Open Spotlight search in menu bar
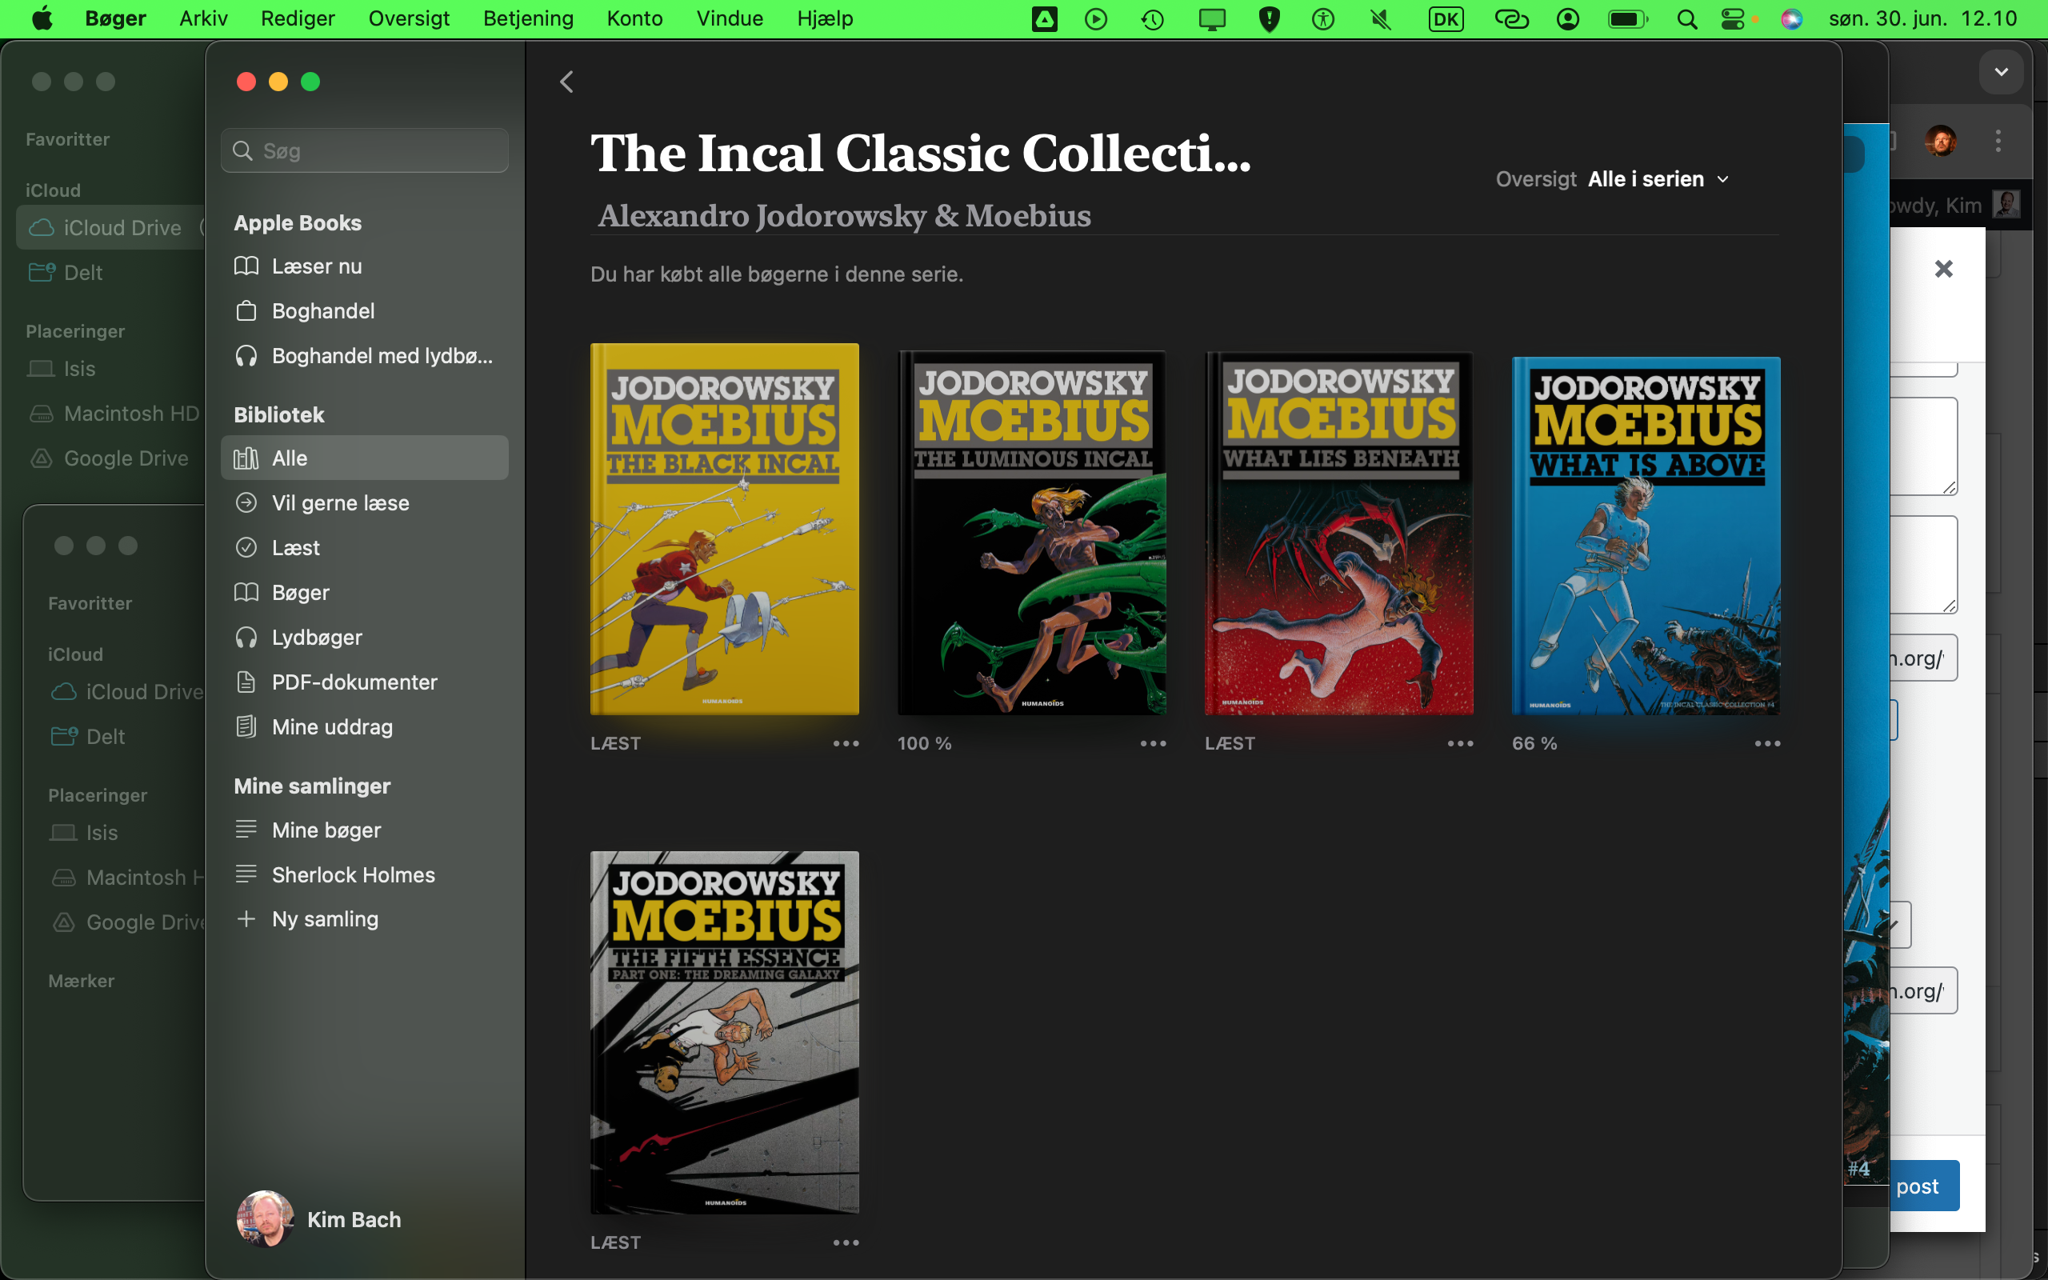 click(x=1686, y=18)
